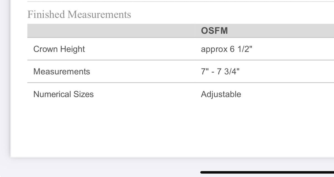Tap the word "Finished" in the heading
This screenshot has height=177, width=334.
point(46,14)
